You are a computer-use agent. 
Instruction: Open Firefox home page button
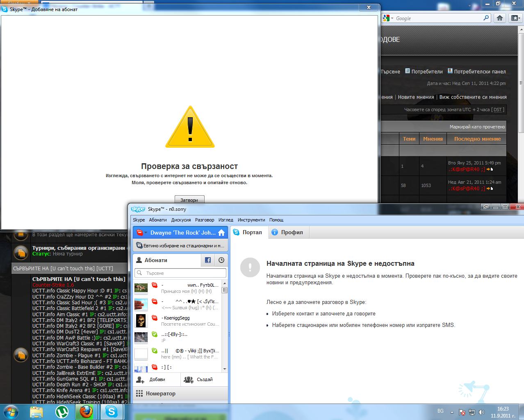point(499,18)
